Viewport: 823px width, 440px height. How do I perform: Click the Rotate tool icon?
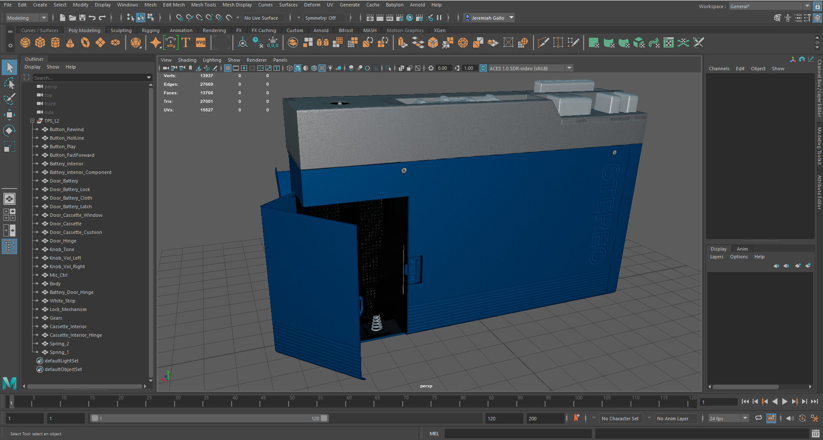pos(9,130)
